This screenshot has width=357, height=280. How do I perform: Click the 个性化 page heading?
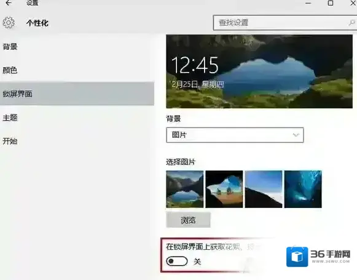click(37, 23)
